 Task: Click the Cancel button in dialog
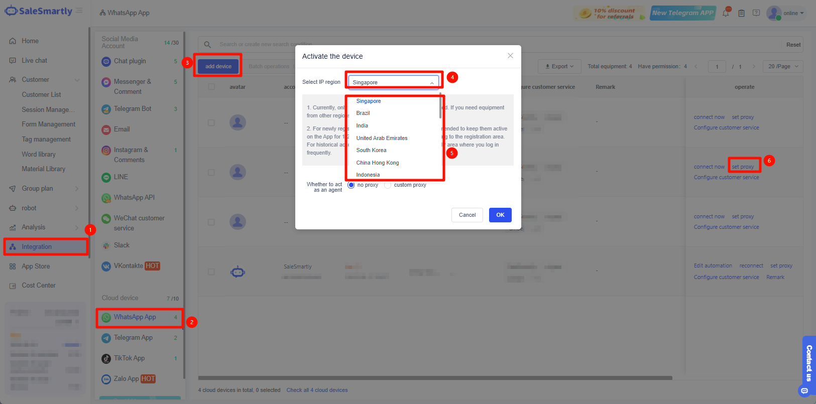pyautogui.click(x=467, y=215)
